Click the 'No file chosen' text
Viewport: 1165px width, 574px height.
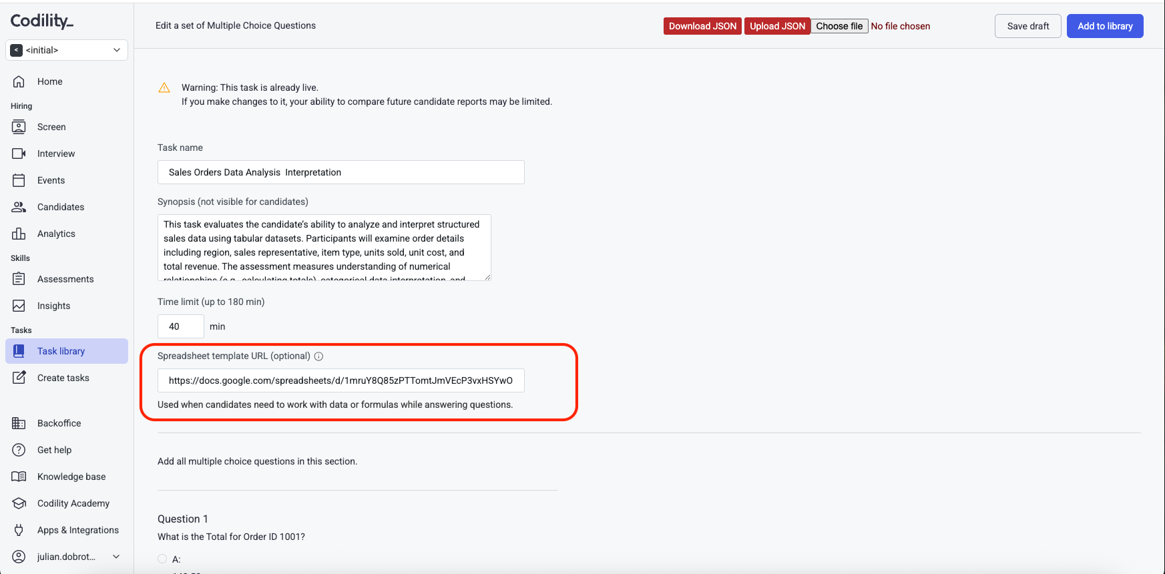click(900, 26)
